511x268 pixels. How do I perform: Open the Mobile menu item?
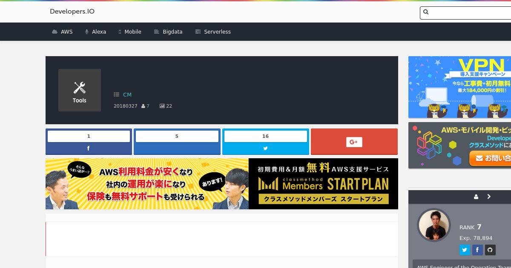(x=130, y=32)
